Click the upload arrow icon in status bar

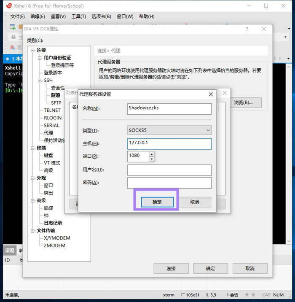[x=247, y=295]
